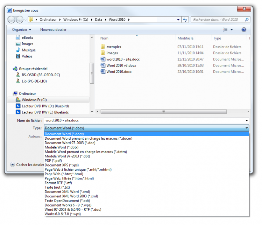Screen dimensions: 262x225
Task: Click the refresh icon beside address bar
Action: (x=185, y=20)
